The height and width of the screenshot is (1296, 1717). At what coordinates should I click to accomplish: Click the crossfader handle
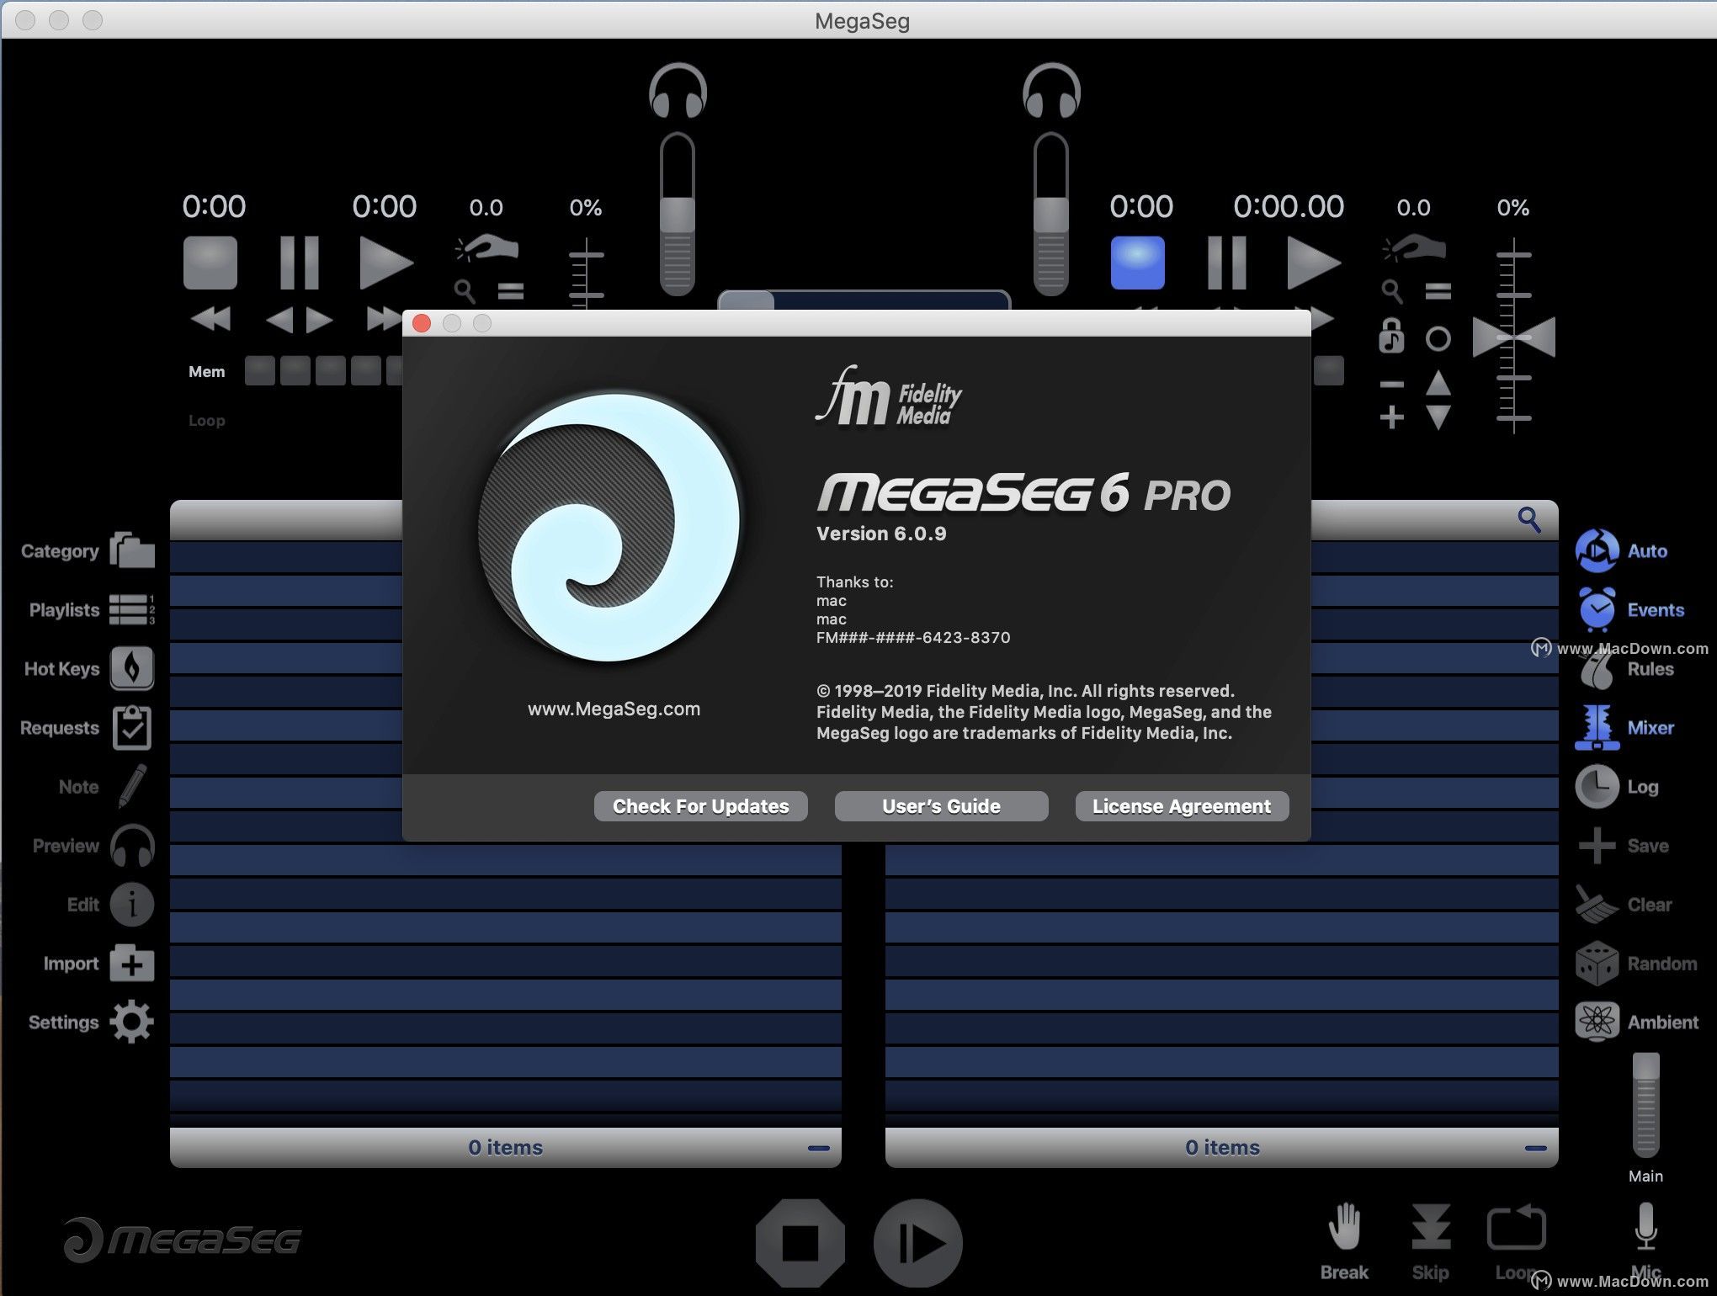click(x=746, y=300)
